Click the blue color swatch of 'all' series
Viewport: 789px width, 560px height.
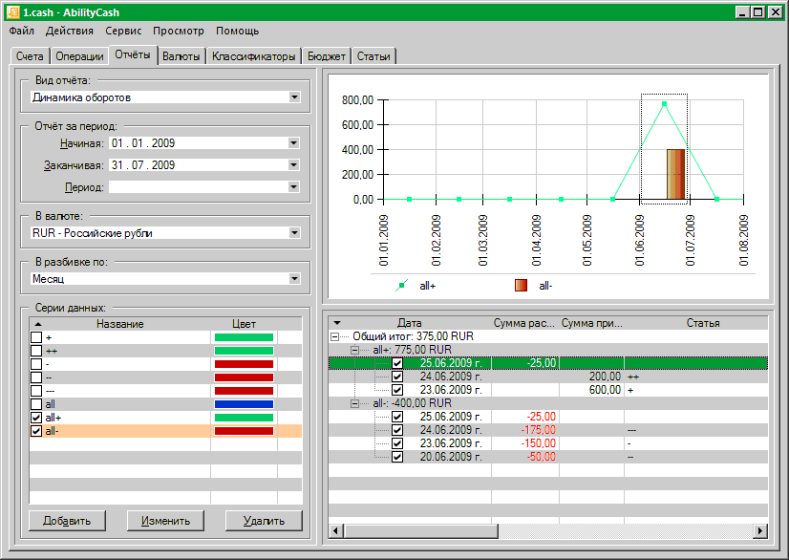point(244,405)
